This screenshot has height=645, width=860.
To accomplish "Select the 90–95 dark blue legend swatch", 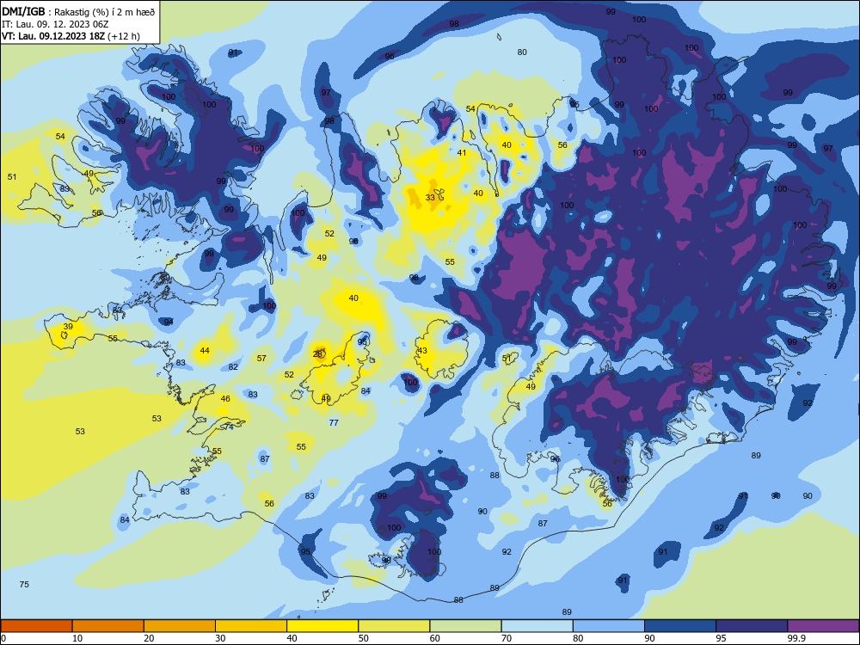I will (x=680, y=626).
